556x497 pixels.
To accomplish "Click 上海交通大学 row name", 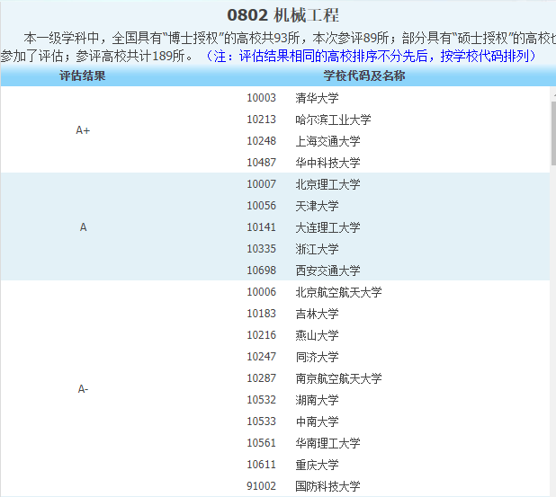I will pyautogui.click(x=327, y=141).
